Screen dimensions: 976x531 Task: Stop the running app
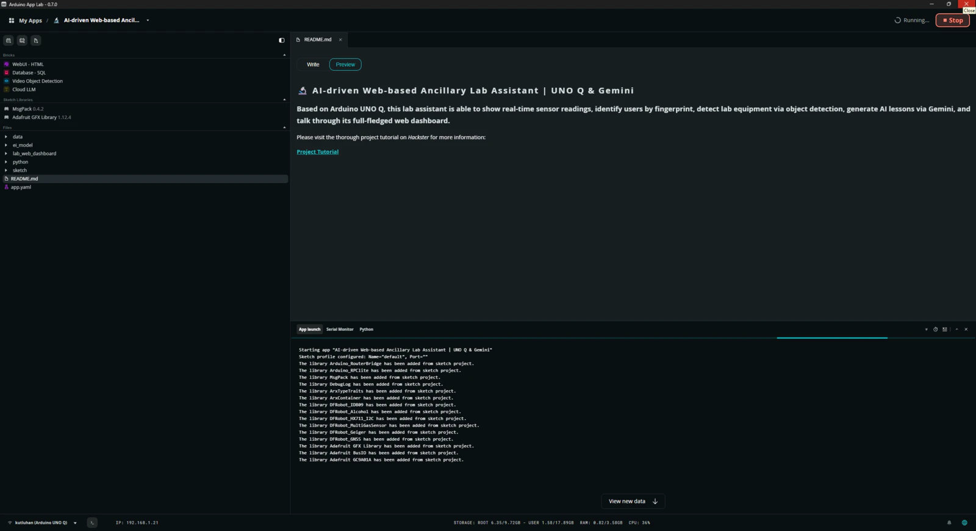[x=953, y=20]
